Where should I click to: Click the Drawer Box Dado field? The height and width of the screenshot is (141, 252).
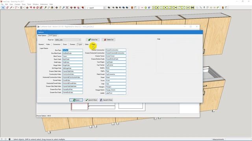pos(72,92)
